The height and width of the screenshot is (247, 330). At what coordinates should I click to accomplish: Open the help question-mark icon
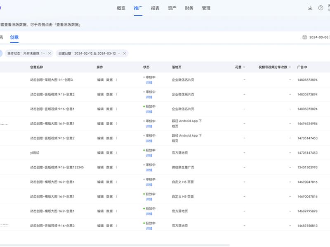pos(321,8)
